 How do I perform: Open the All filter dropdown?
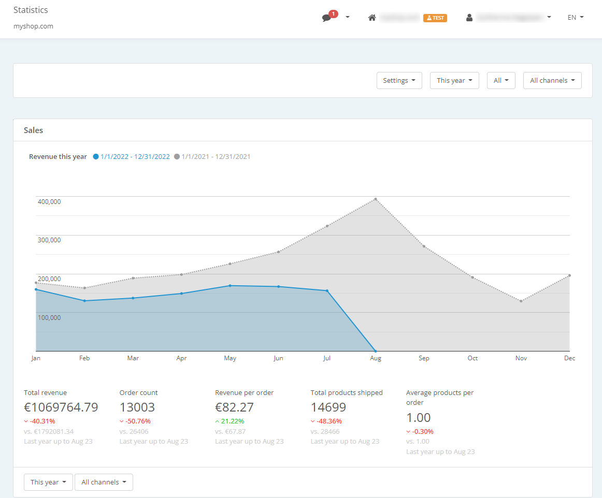501,81
